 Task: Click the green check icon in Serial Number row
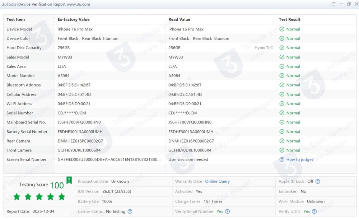(282, 113)
